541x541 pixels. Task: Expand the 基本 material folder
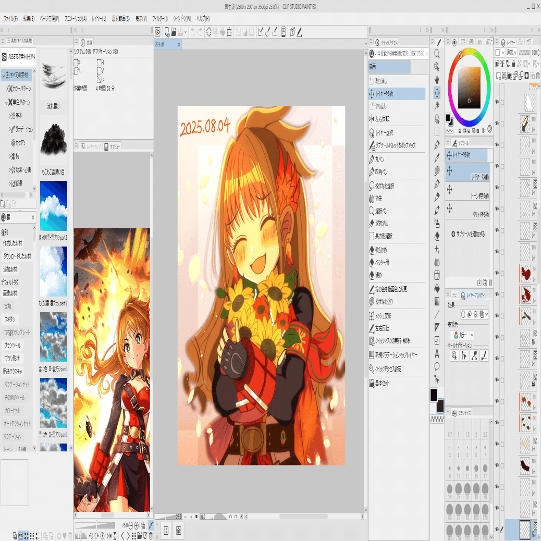point(10,116)
